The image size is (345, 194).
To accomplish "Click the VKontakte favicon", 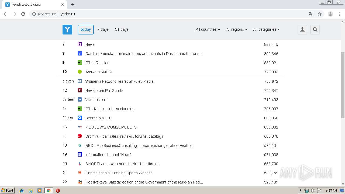I will click(80, 99).
